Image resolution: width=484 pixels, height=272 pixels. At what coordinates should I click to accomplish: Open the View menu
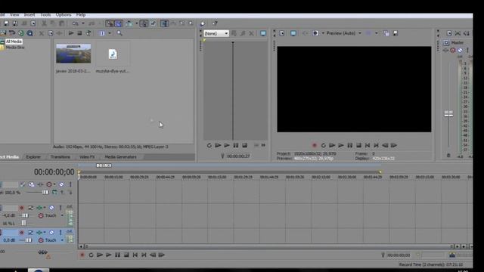coord(14,15)
